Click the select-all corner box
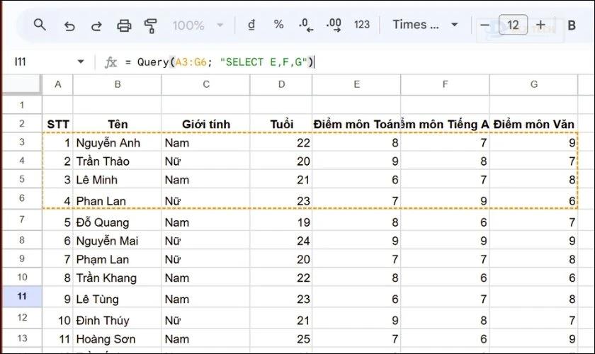595x354 pixels. 22,84
